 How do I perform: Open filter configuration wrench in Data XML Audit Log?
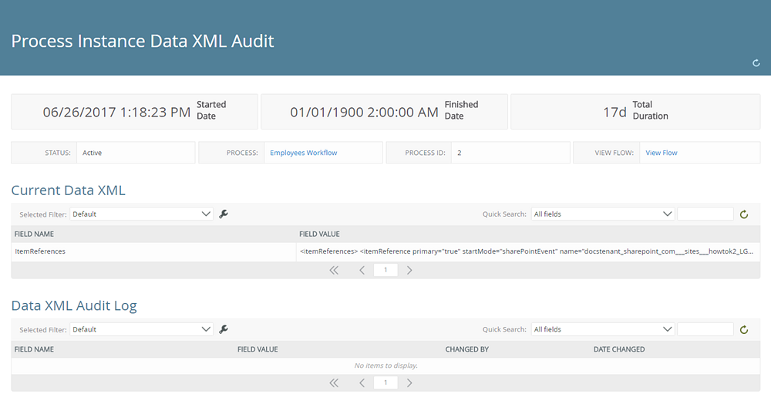tap(224, 329)
